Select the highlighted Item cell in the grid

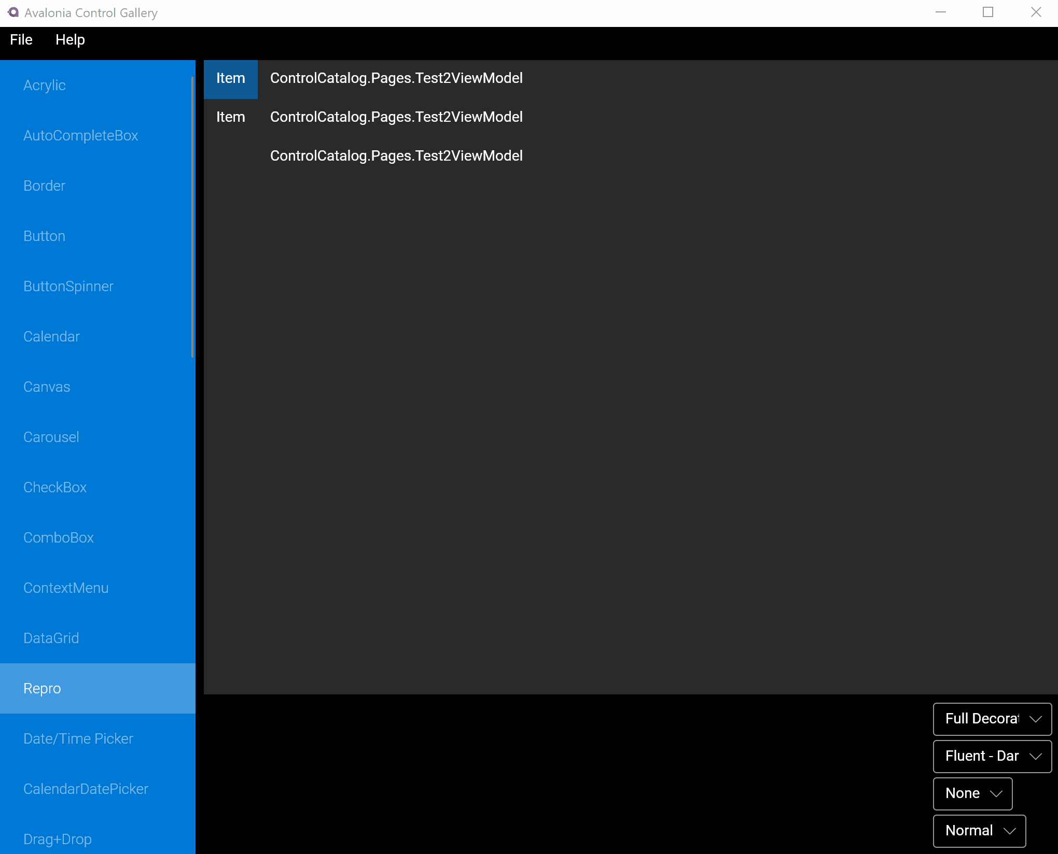pos(231,79)
